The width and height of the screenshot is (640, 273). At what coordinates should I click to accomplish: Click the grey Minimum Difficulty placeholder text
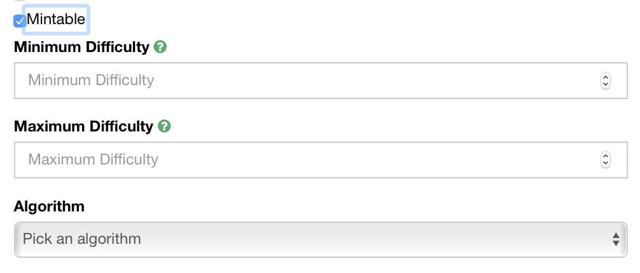[91, 81]
